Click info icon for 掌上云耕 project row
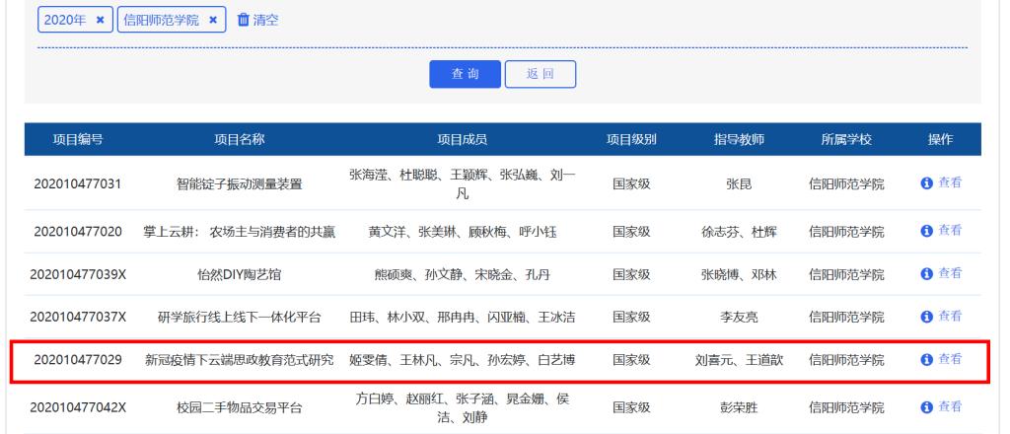Viewport: 1010px width, 434px height. (926, 231)
